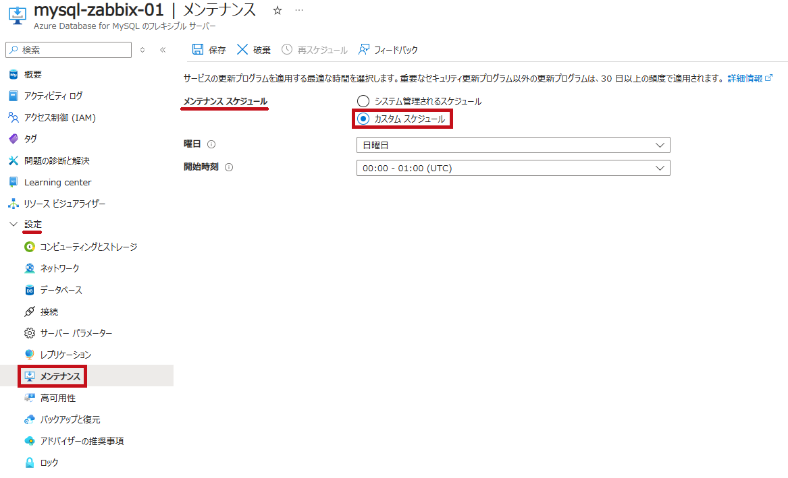Click the リソース ビジュアライザー icon
788x478 pixels.
(14, 204)
